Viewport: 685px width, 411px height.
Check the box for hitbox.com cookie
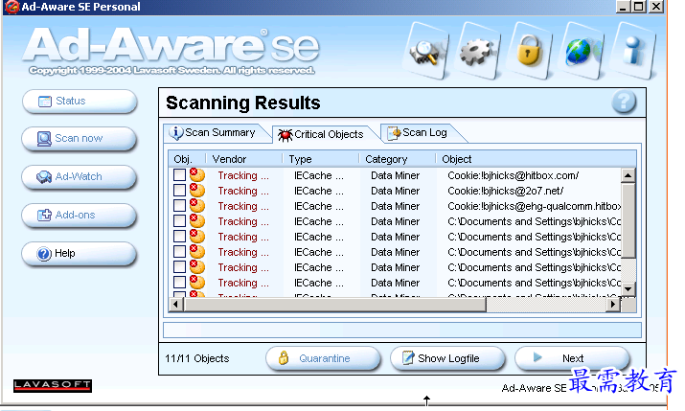point(179,174)
